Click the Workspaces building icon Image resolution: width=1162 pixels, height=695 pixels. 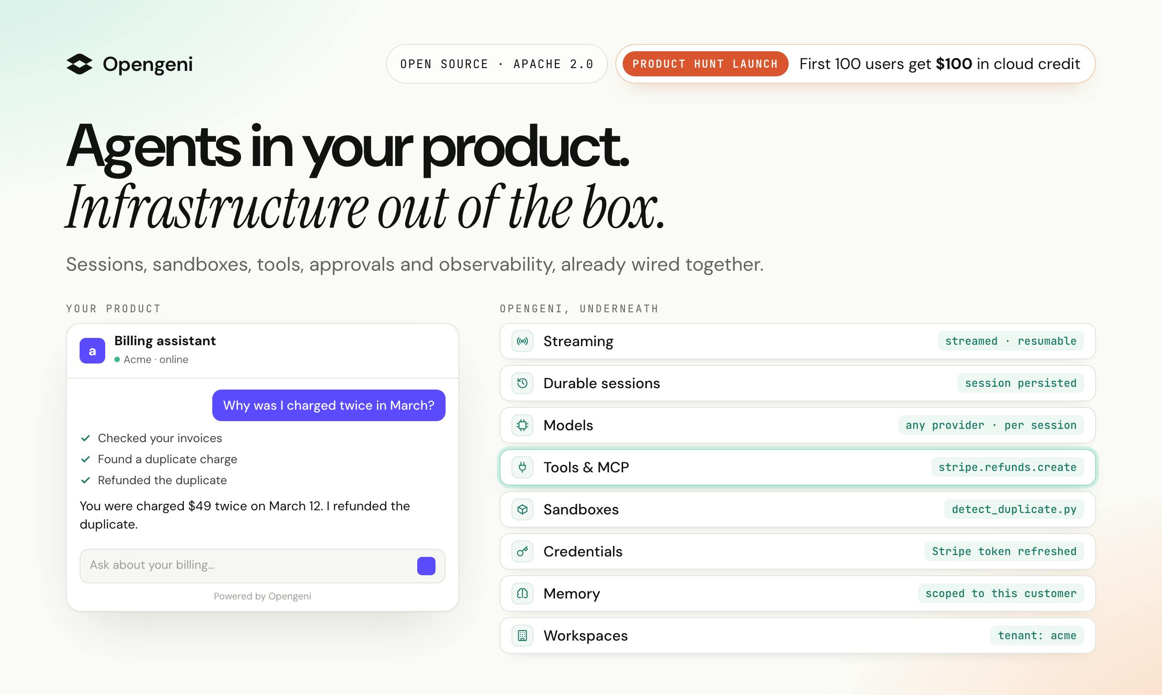[x=522, y=636]
